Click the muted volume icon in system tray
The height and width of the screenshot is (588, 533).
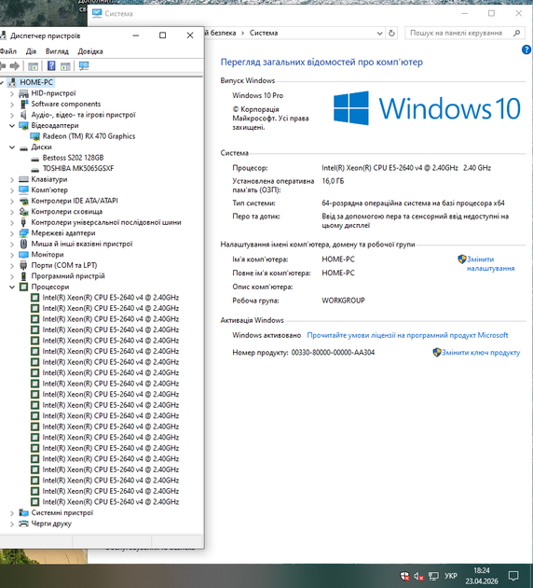418,576
